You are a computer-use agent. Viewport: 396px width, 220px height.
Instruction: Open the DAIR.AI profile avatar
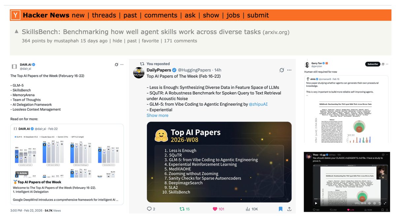click(15, 66)
